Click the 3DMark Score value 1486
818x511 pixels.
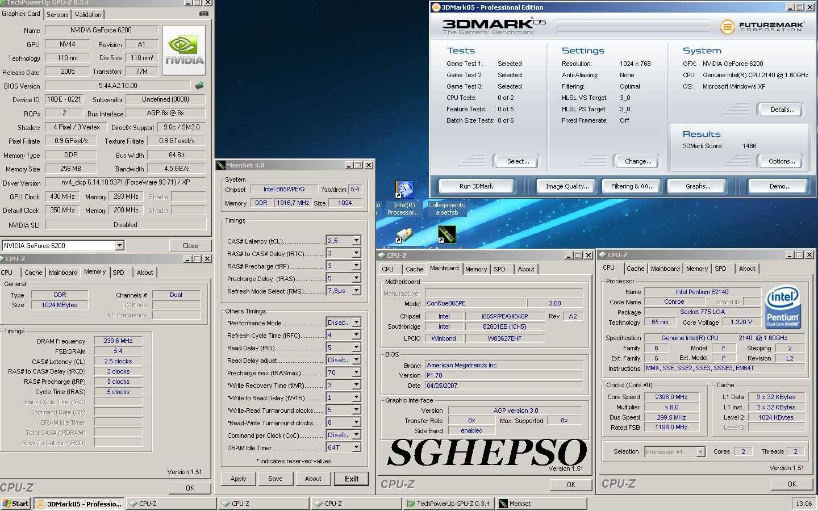coord(749,146)
